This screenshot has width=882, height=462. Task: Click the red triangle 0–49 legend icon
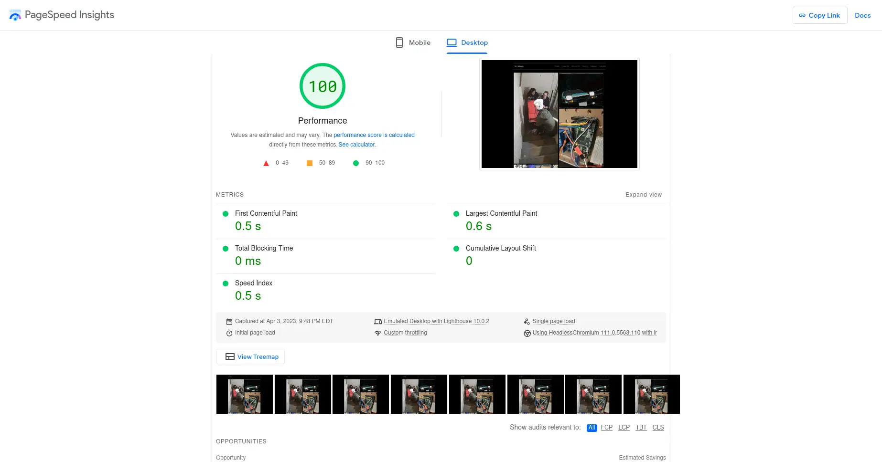[x=266, y=163]
